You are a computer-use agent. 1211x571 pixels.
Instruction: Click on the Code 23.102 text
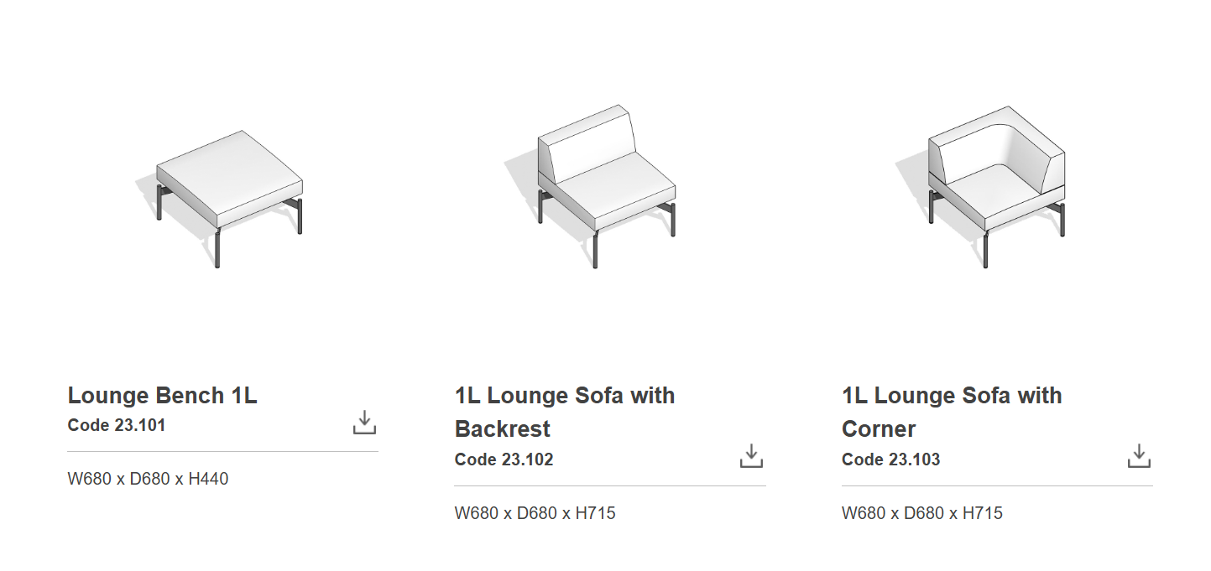(x=504, y=459)
